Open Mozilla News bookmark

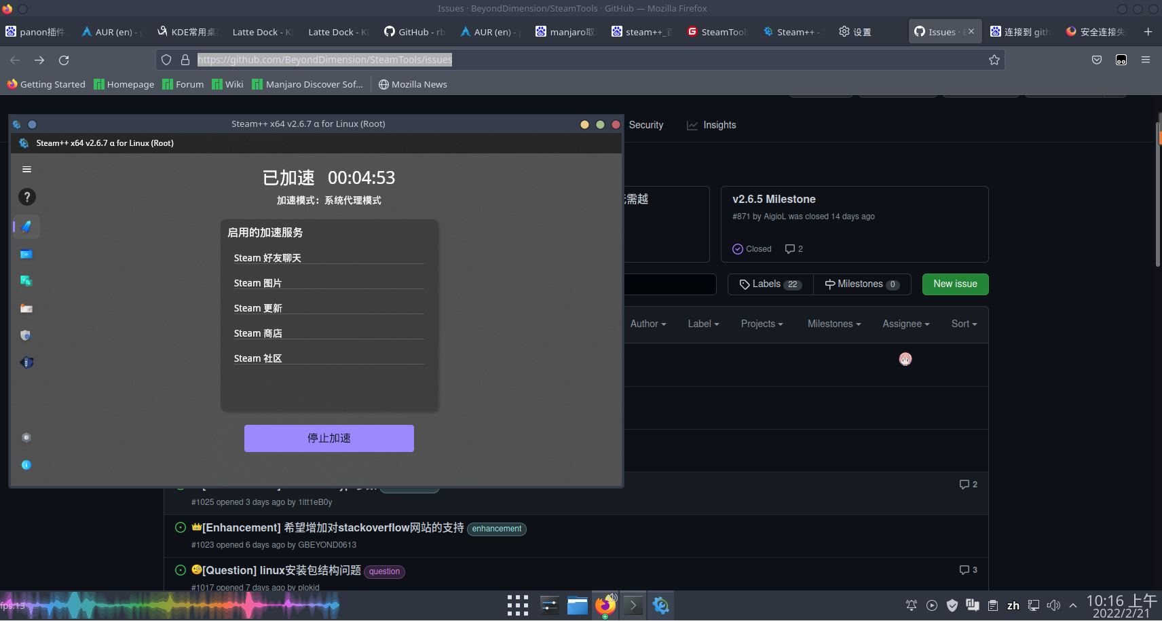(413, 85)
